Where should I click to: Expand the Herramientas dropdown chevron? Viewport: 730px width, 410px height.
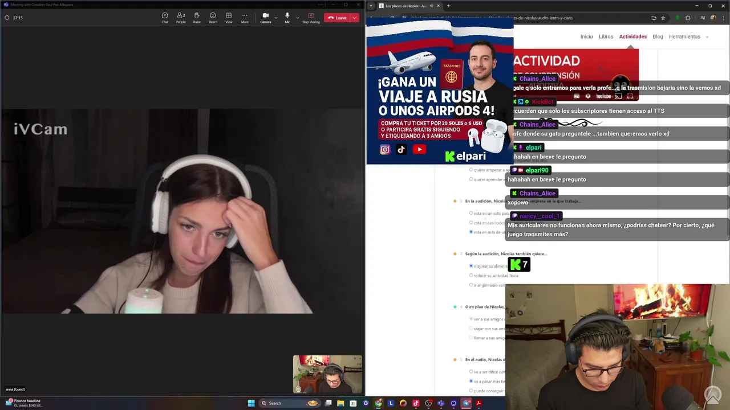pos(707,37)
